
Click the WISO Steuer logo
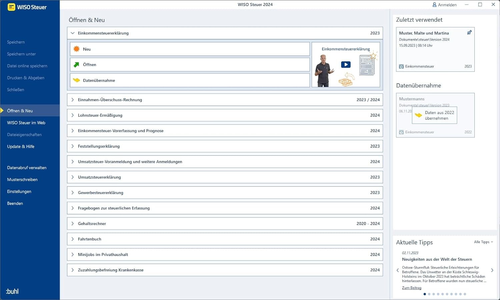(x=27, y=7)
